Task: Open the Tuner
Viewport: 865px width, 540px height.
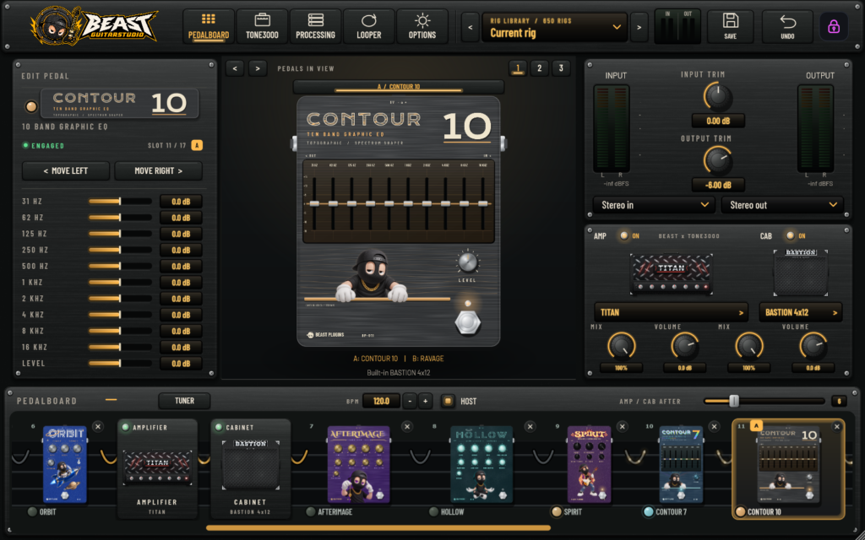Action: (x=184, y=401)
